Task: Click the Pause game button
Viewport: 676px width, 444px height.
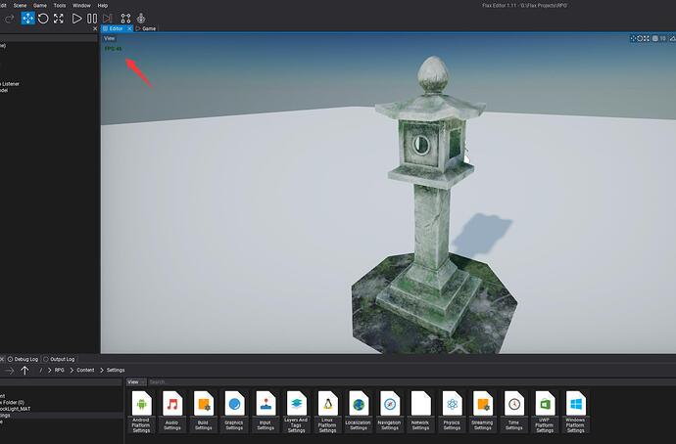Action: (x=92, y=19)
